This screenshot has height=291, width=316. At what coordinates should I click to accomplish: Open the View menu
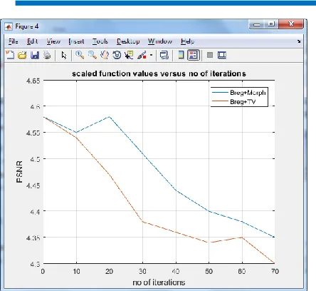(53, 41)
